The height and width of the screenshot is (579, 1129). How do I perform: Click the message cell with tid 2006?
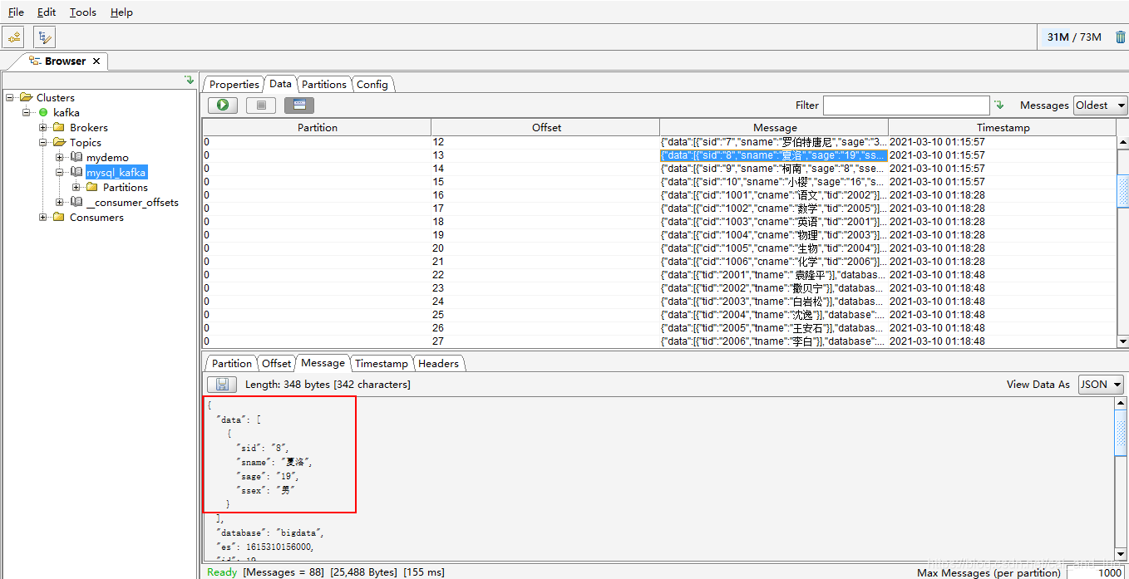tap(774, 341)
